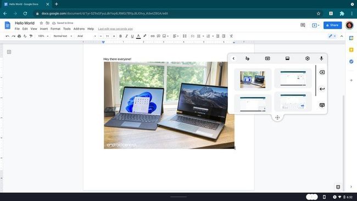Clear text formatting
Image resolution: width=357 pixels, height=201 pixels.
pos(231,36)
